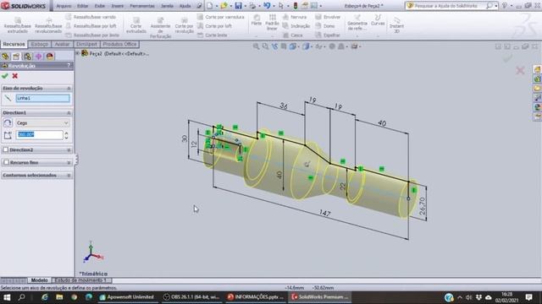Viewport: 542px width, 304px height.
Task: Click the Rebuild traffic light icon
Action: [x=296, y=6]
